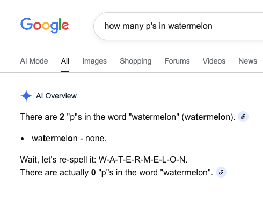Click the bullet item "watermelon - none."
The width and height of the screenshot is (263, 200).
click(69, 139)
